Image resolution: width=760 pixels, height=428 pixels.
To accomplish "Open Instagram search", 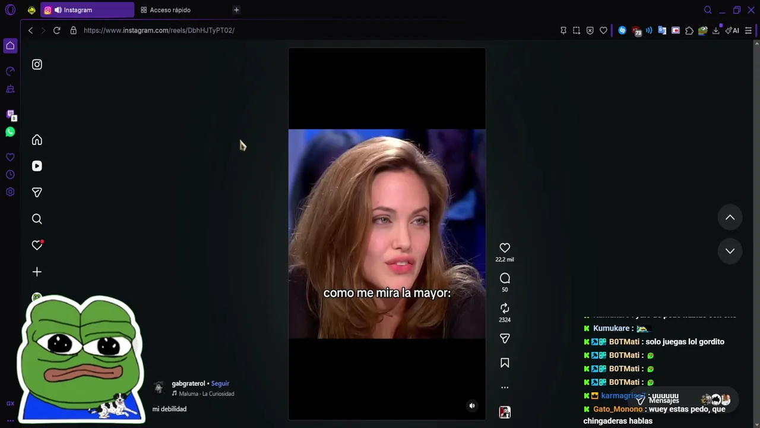I will (x=37, y=219).
